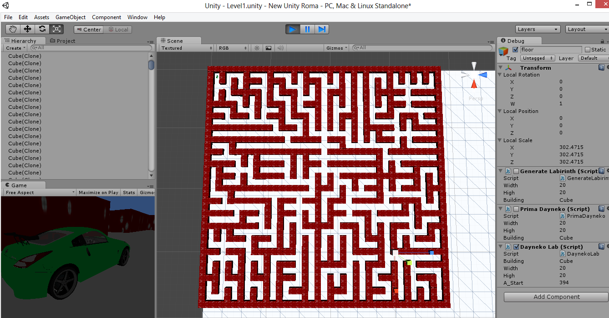Enable the Generate Labirinth script checkbox

[x=516, y=171]
